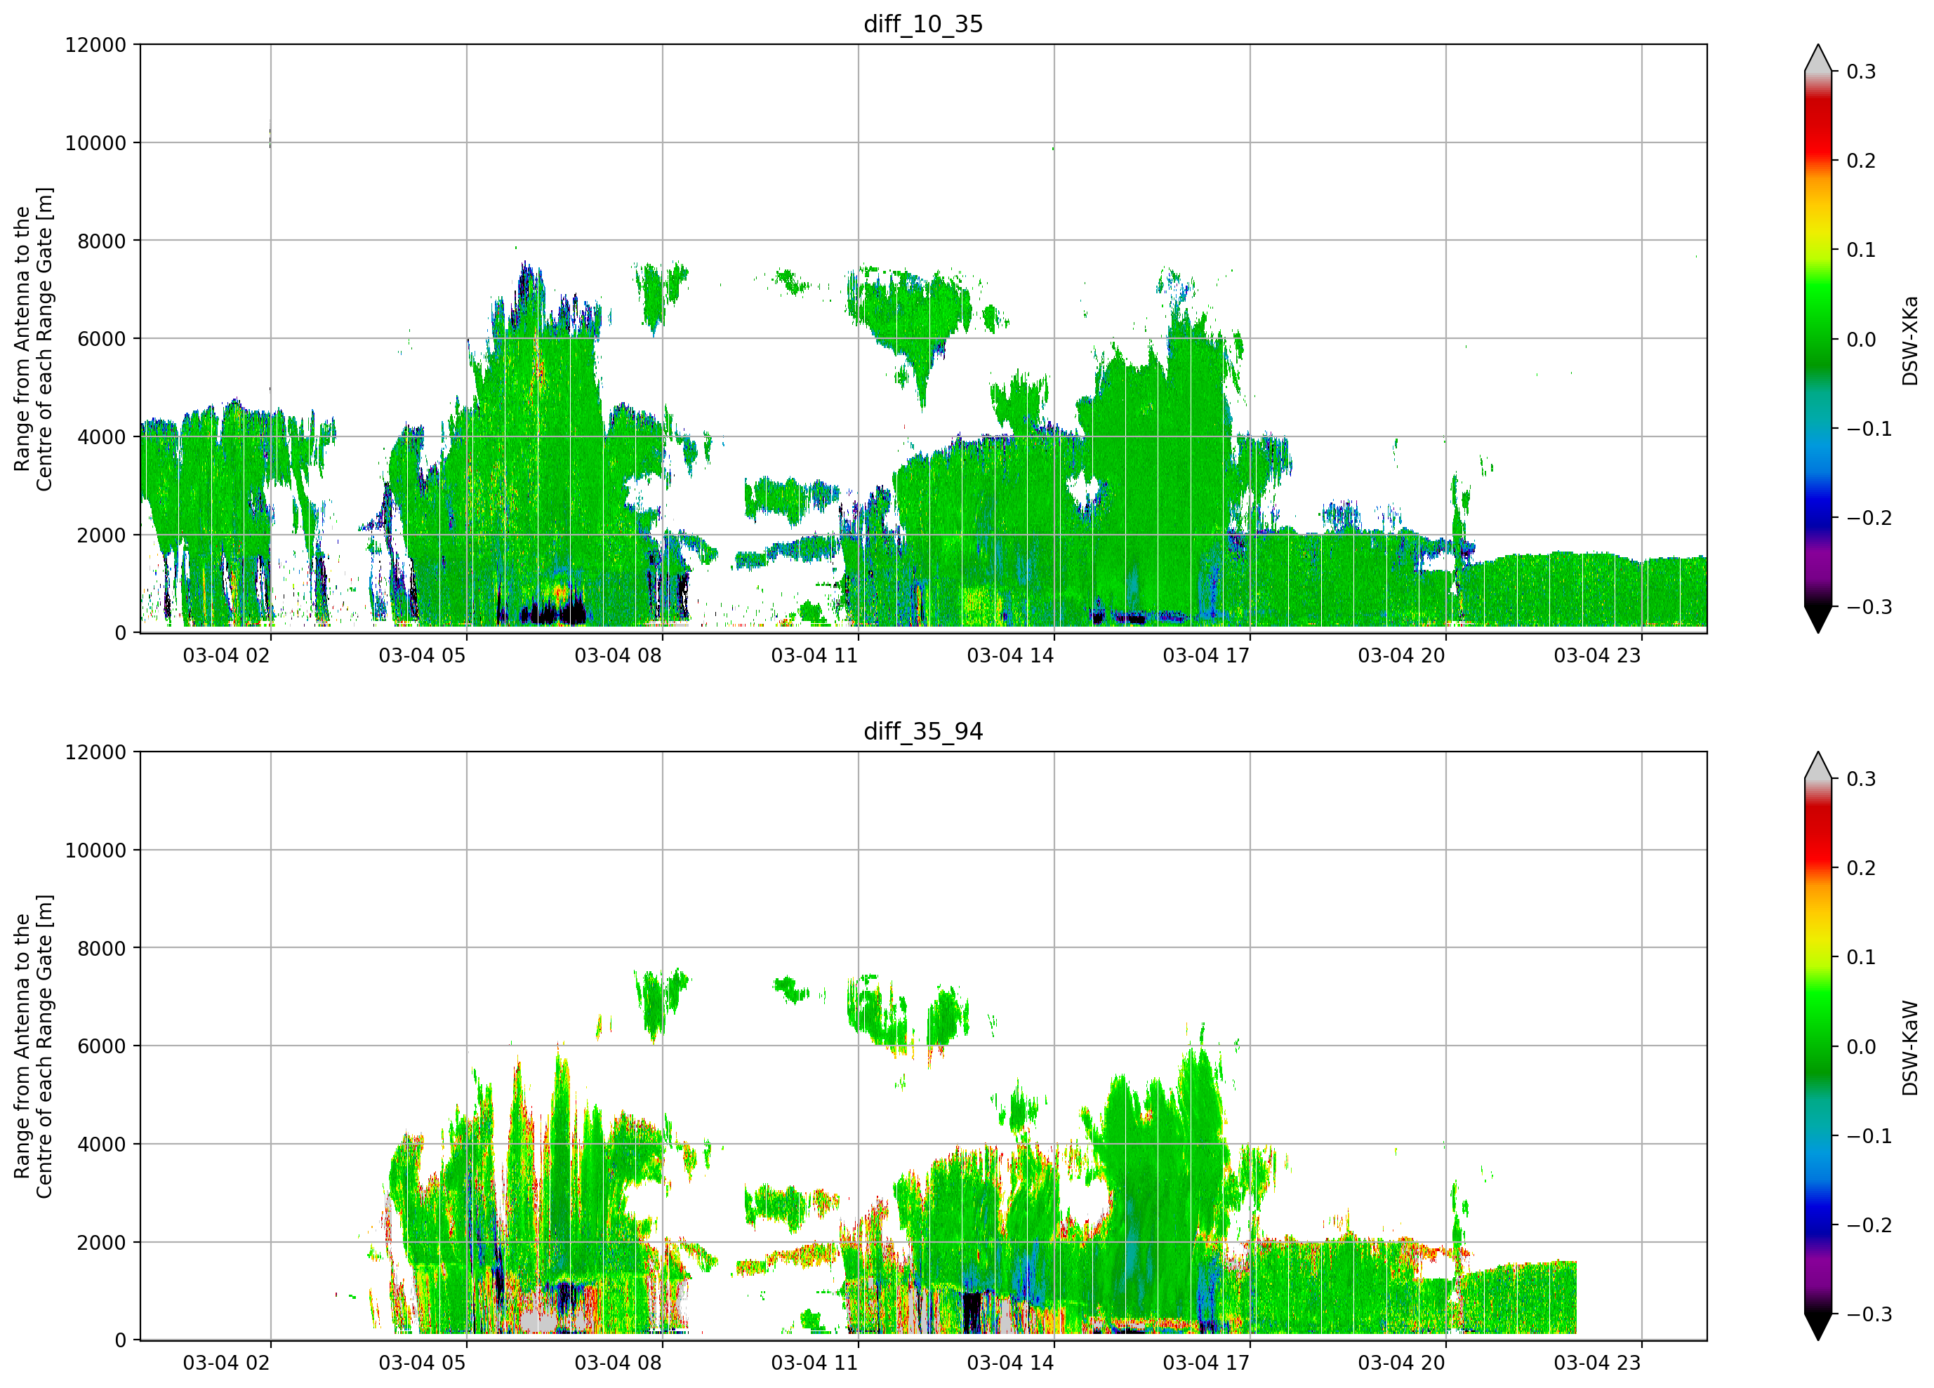Click the DSW-KaW colorbar gradient
This screenshot has height=1388, width=1934.
tap(1818, 1046)
